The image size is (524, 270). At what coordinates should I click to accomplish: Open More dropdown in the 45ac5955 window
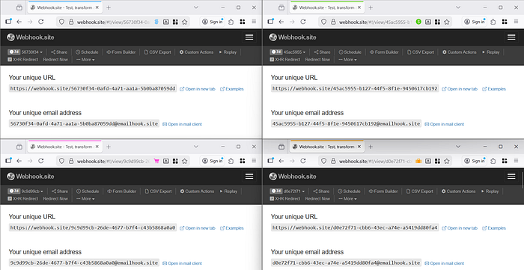pos(347,59)
